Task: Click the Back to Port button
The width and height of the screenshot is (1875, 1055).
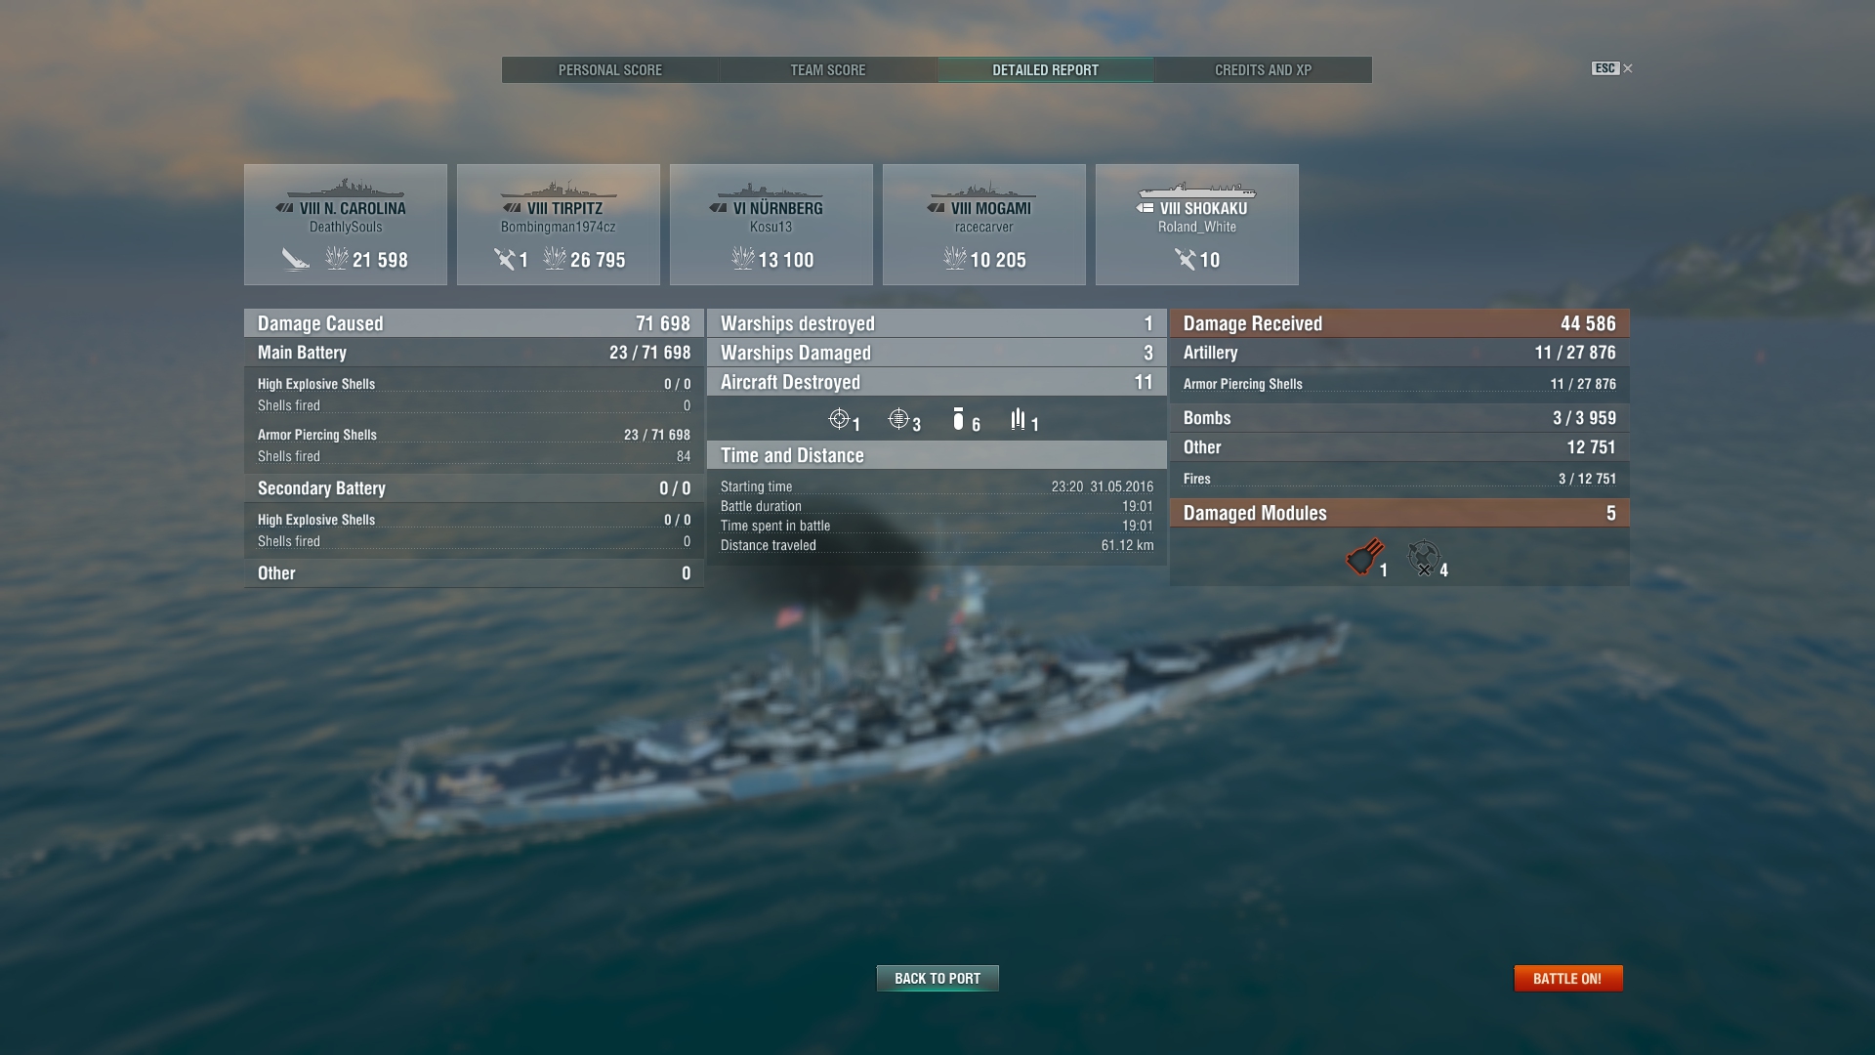Action: 937,978
